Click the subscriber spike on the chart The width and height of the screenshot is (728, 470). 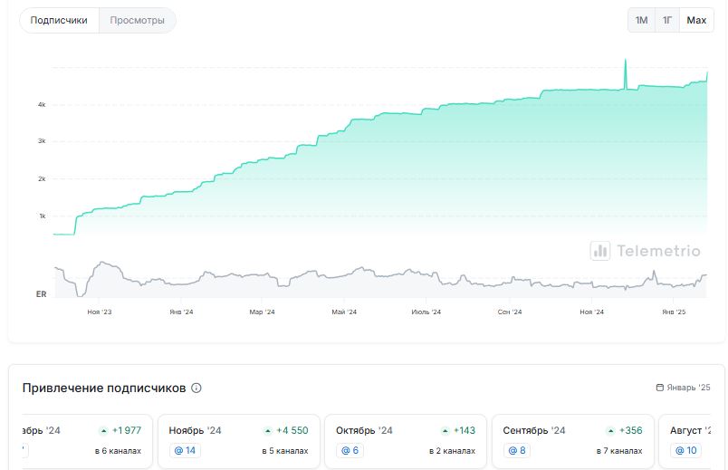tap(625, 63)
